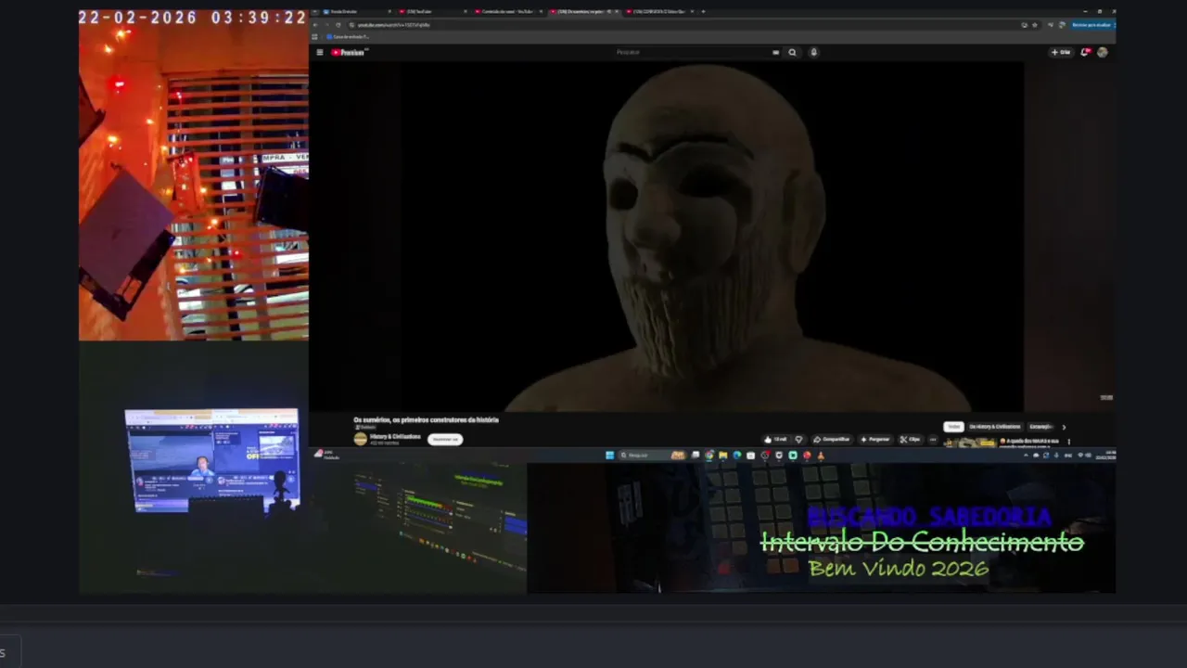1187x668 pixels.
Task: Go back with the browser back arrow
Action: (315, 25)
